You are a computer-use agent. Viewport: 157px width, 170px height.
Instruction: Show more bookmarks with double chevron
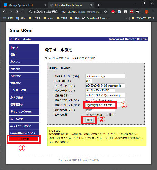pyautogui.click(x=127, y=18)
